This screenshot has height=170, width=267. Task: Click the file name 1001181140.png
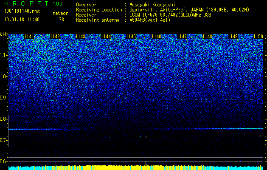(22, 11)
